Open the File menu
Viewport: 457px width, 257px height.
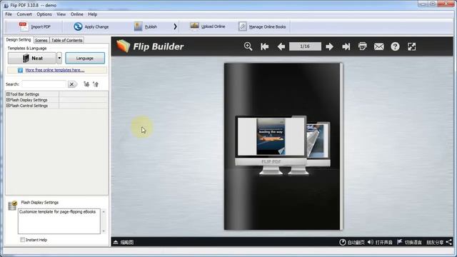pyautogui.click(x=9, y=14)
